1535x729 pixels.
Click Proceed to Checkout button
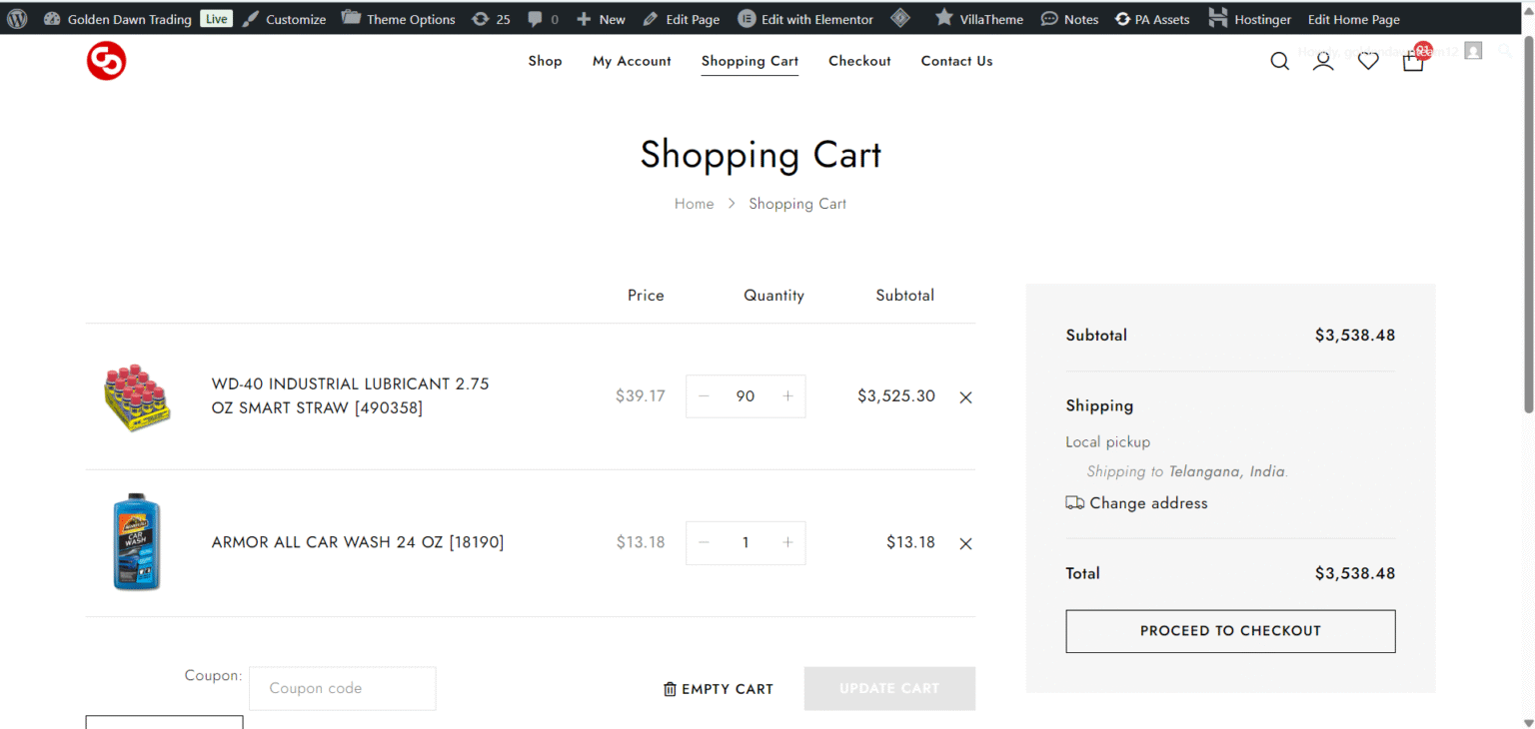(1230, 631)
